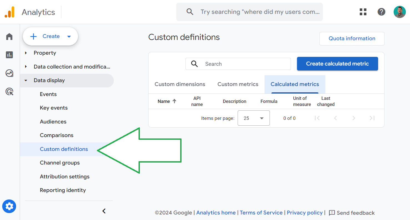Collapse the Data display section
Image resolution: width=410 pixels, height=220 pixels.
(x=26, y=80)
